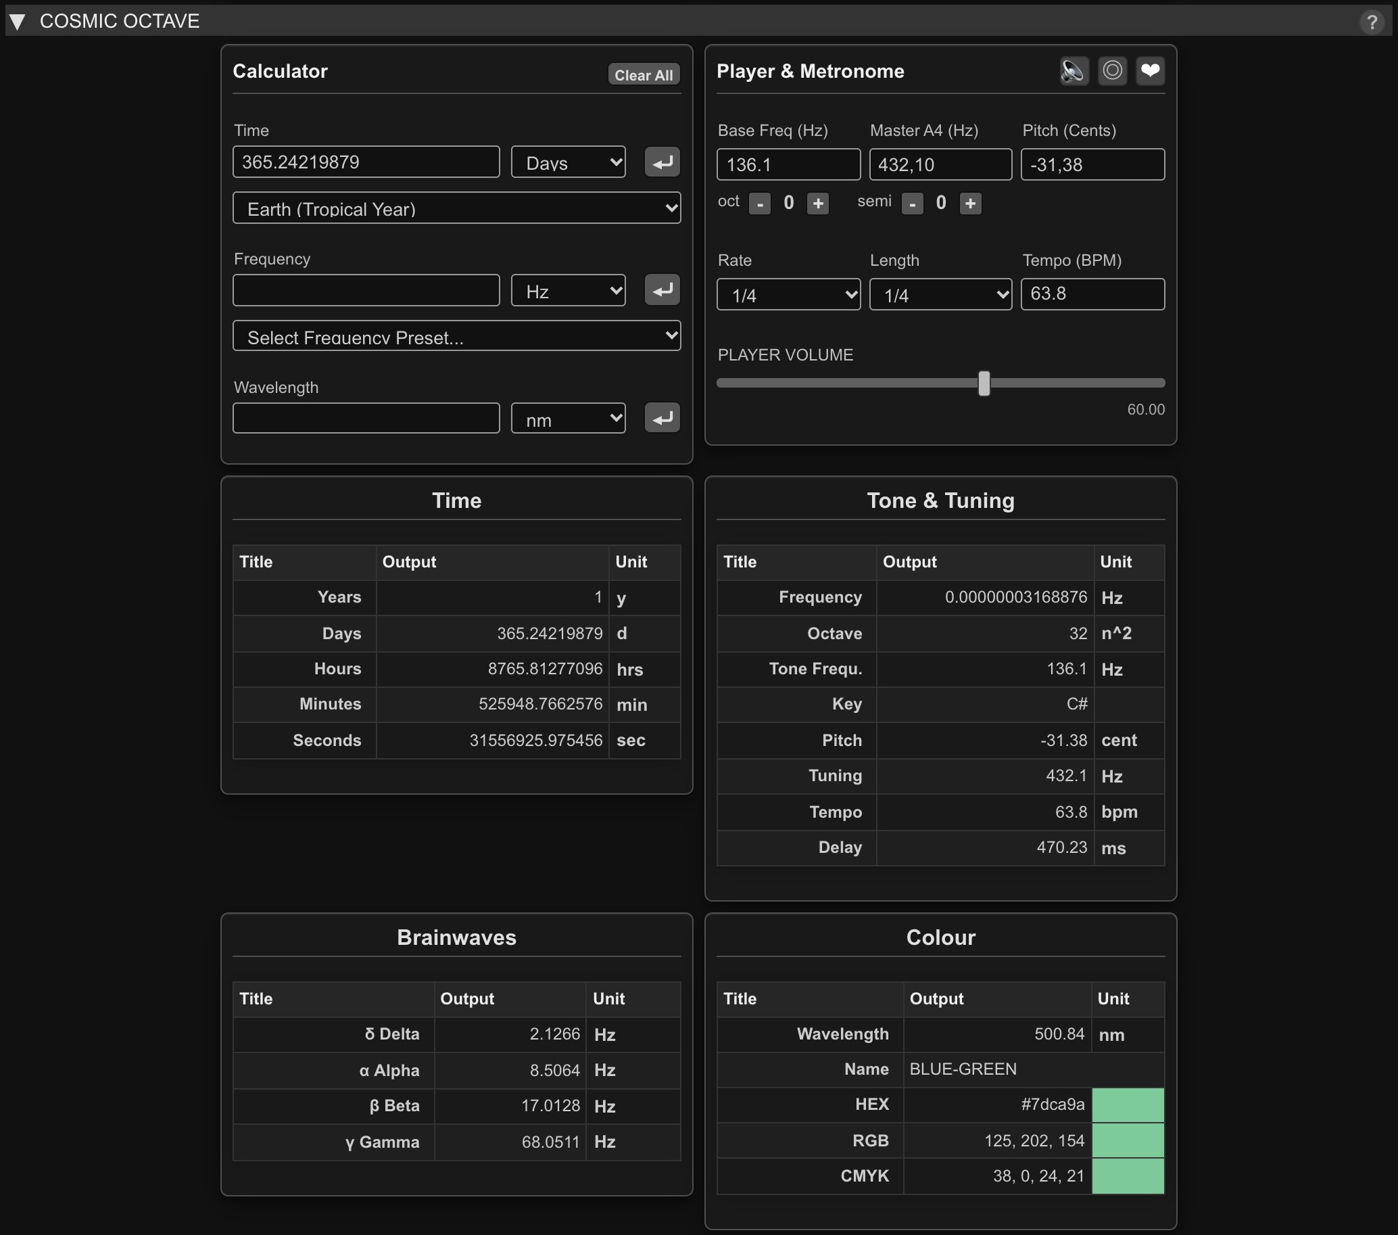Click the empty Frequency input field

[366, 290]
